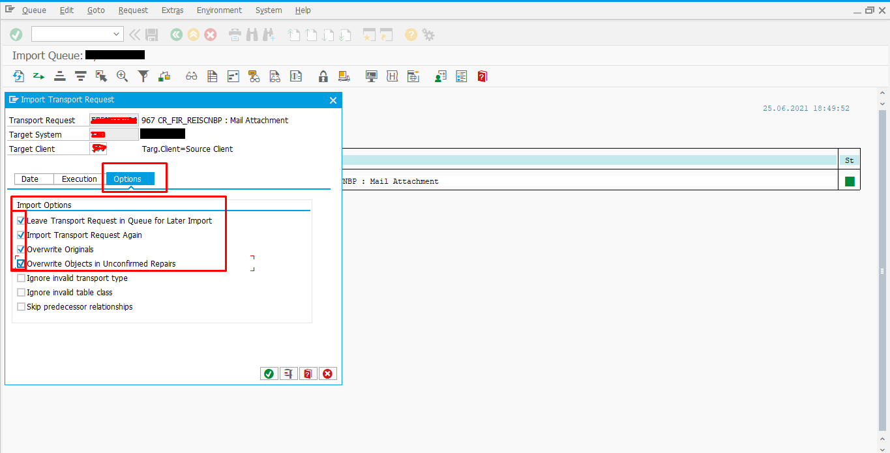890x453 pixels.
Task: Open the System menu
Action: click(x=269, y=10)
